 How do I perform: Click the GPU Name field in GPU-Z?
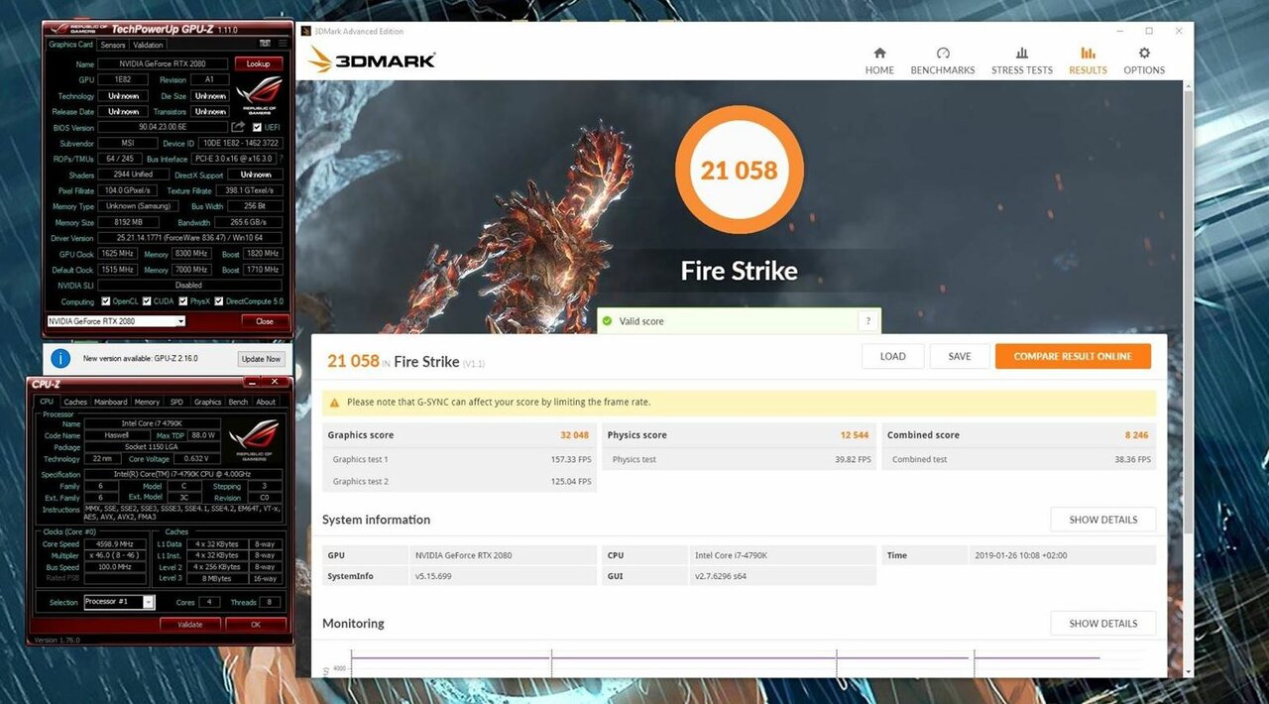[x=163, y=63]
